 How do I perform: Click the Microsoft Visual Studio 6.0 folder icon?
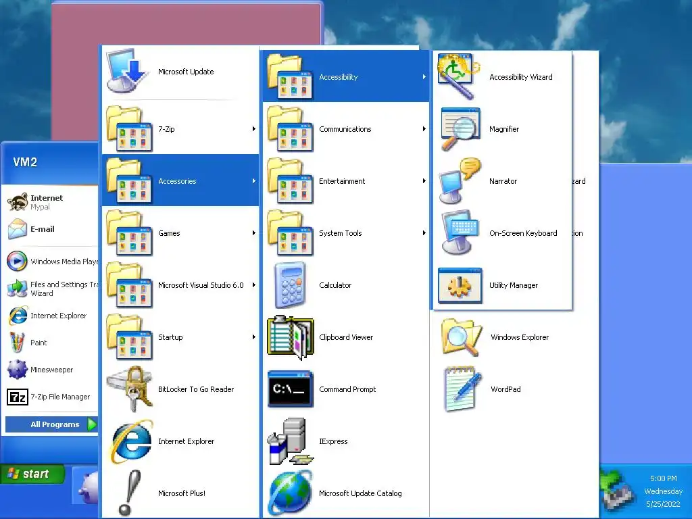(130, 285)
